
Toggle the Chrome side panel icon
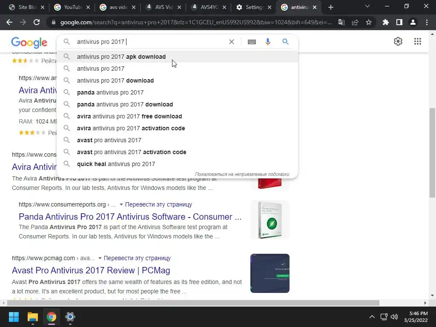399,22
